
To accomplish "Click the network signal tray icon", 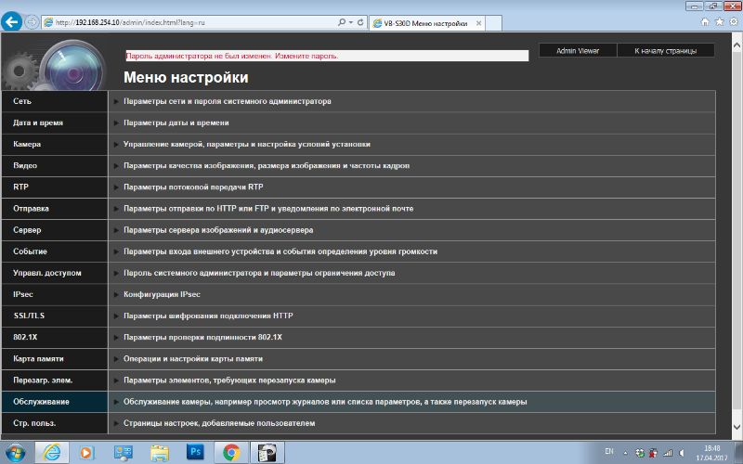I will pyautogui.click(x=667, y=453).
